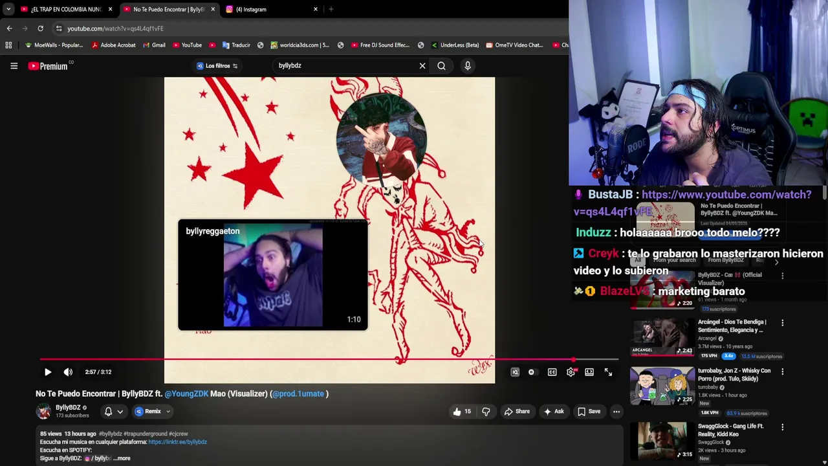Click the Ask button
The width and height of the screenshot is (828, 466).
coord(554,412)
